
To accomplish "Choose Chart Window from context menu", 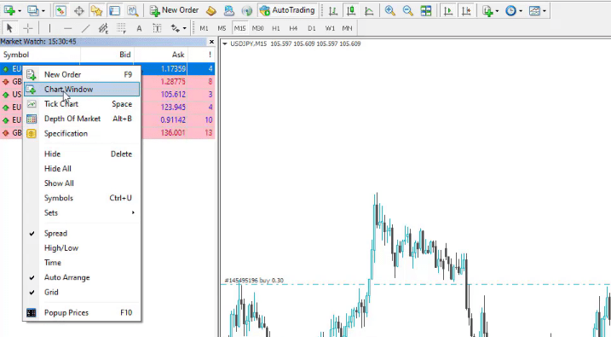I will click(82, 90).
